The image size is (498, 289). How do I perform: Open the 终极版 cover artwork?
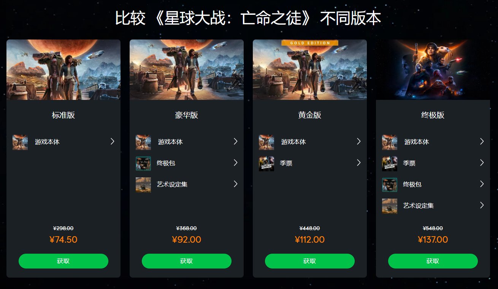point(433,69)
